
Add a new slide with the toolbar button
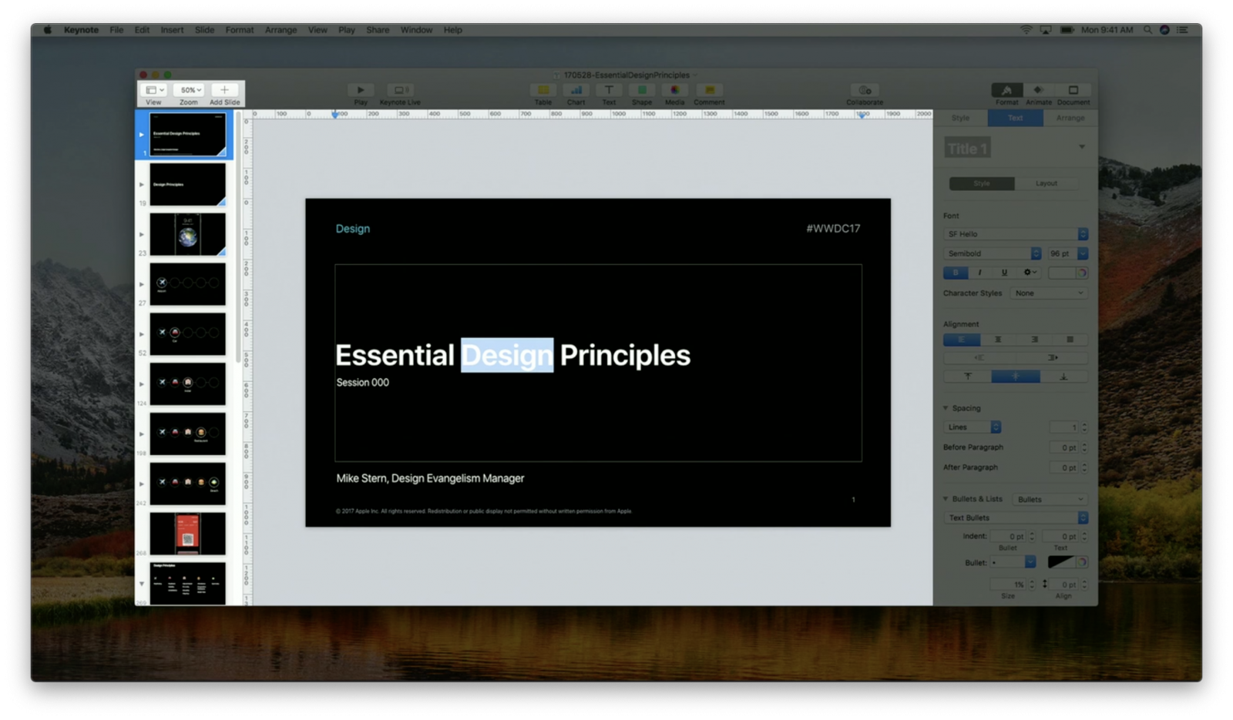coord(224,90)
